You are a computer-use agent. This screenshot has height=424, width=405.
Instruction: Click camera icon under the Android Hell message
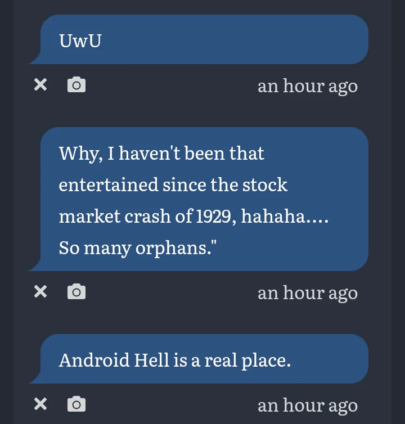pos(76,404)
